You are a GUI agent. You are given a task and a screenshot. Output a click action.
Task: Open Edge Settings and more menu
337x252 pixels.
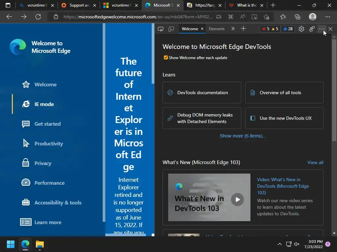327,17
